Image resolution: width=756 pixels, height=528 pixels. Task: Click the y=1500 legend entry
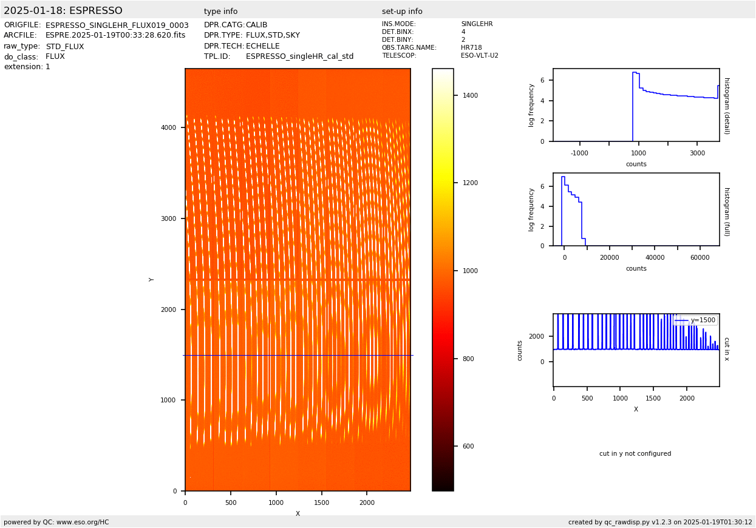(x=696, y=320)
